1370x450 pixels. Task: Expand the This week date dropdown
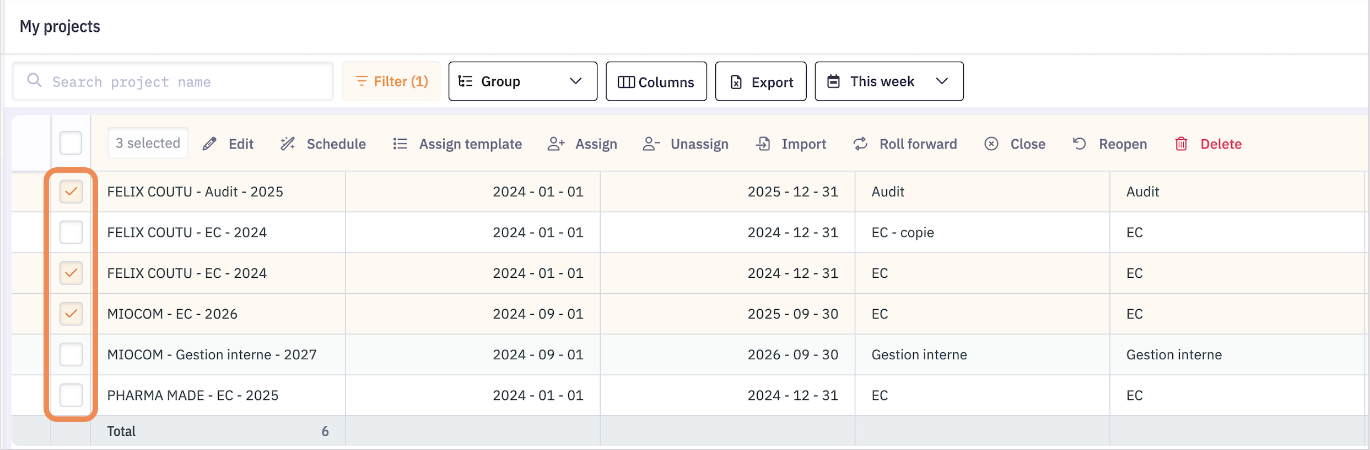[x=888, y=81]
